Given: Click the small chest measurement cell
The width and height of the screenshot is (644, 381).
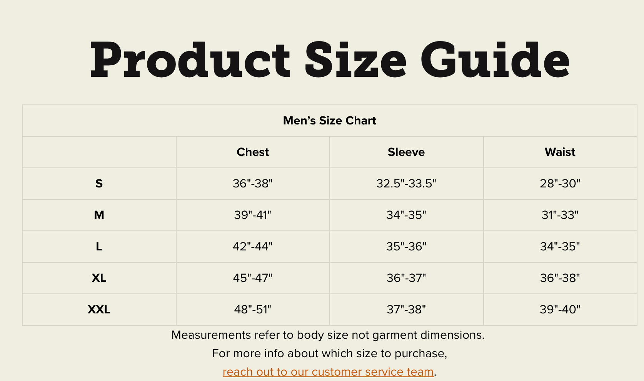Looking at the screenshot, I should (253, 184).
